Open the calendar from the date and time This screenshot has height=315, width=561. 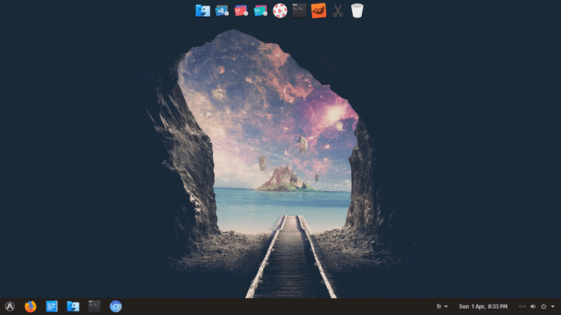pyautogui.click(x=484, y=307)
